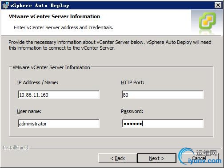Click the "User name:" label
Viewport: 224px width, 168px height.
pyautogui.click(x=29, y=111)
